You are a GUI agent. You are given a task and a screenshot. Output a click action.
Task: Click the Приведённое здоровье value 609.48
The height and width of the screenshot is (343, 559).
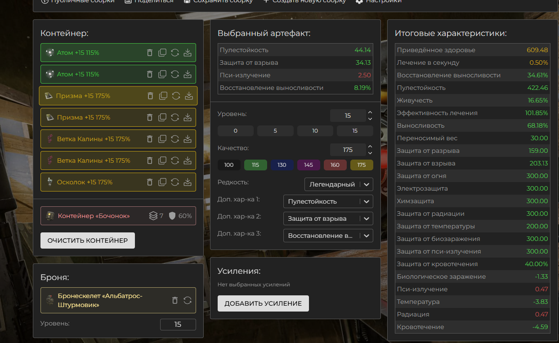click(x=537, y=50)
